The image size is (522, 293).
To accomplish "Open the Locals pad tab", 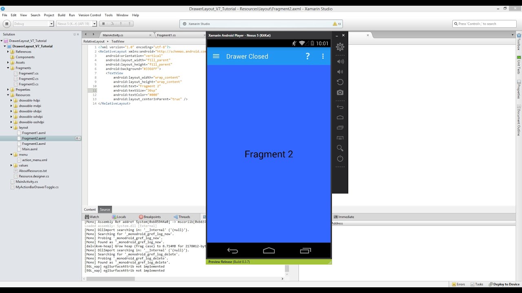I will click(x=119, y=217).
